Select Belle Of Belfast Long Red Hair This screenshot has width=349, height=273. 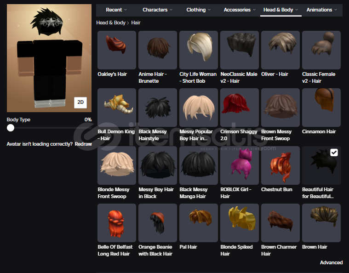click(117, 223)
